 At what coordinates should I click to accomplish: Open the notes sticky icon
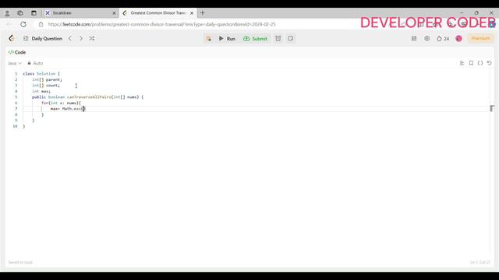(291, 38)
